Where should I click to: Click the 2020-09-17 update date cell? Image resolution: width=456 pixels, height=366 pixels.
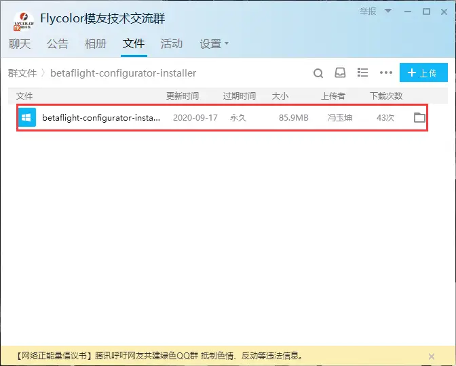pyautogui.click(x=195, y=118)
